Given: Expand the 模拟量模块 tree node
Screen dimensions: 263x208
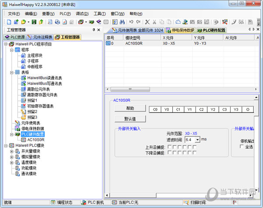Looking at the screenshot, I should 11,157.
